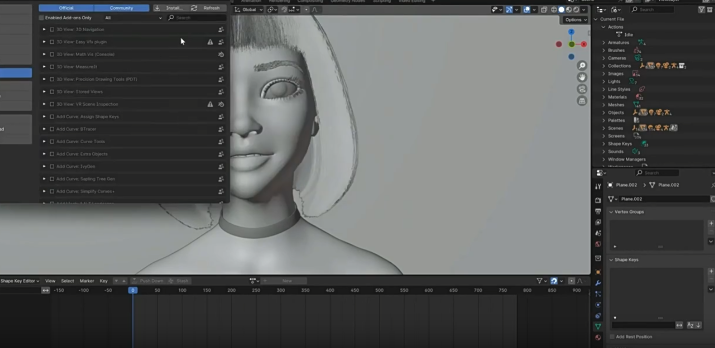Click the pan view hand icon
This screenshot has width=715, height=348.
coord(582,77)
